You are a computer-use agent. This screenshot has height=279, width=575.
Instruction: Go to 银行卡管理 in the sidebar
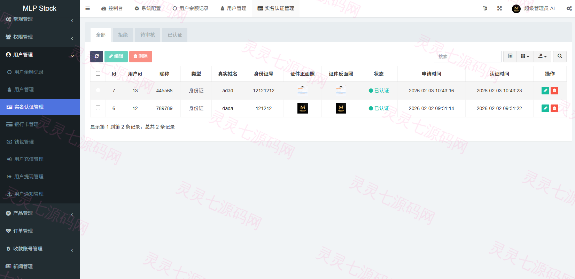coord(40,124)
